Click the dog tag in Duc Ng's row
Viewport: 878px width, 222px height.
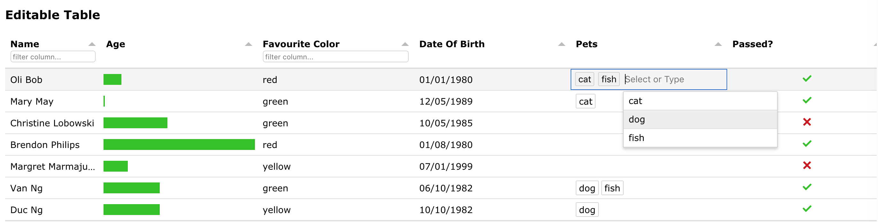pos(587,210)
